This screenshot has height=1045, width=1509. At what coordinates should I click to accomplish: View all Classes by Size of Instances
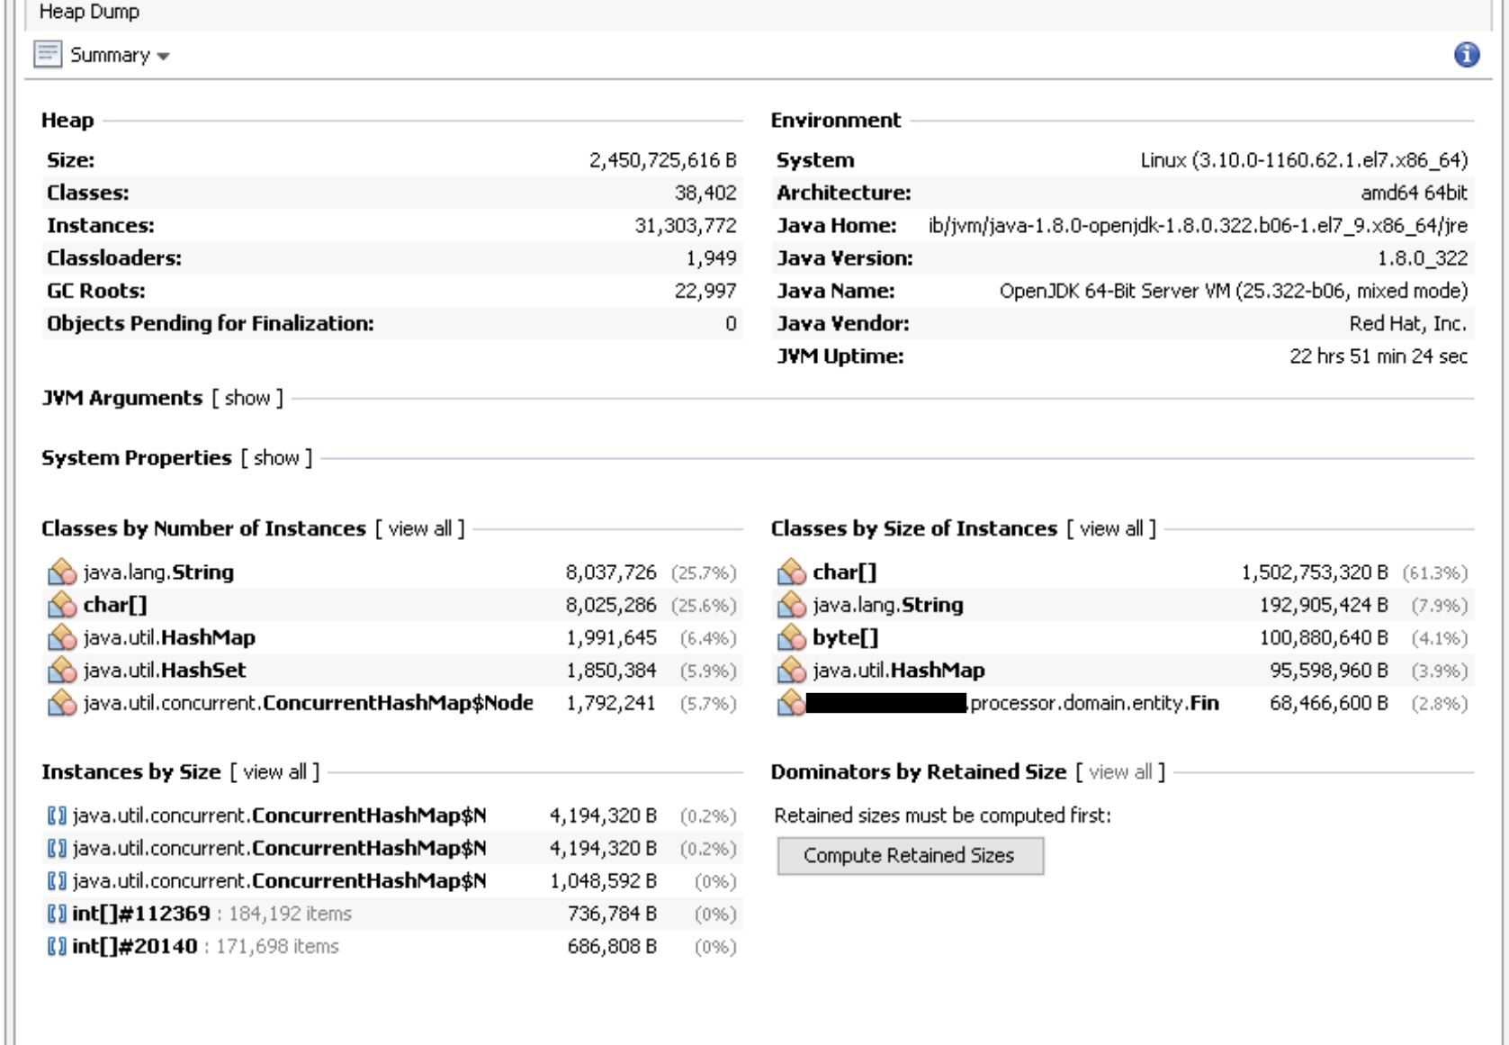click(x=1111, y=529)
